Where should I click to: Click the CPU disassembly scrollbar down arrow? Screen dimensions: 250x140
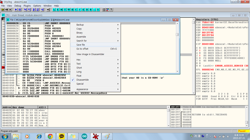193,93
